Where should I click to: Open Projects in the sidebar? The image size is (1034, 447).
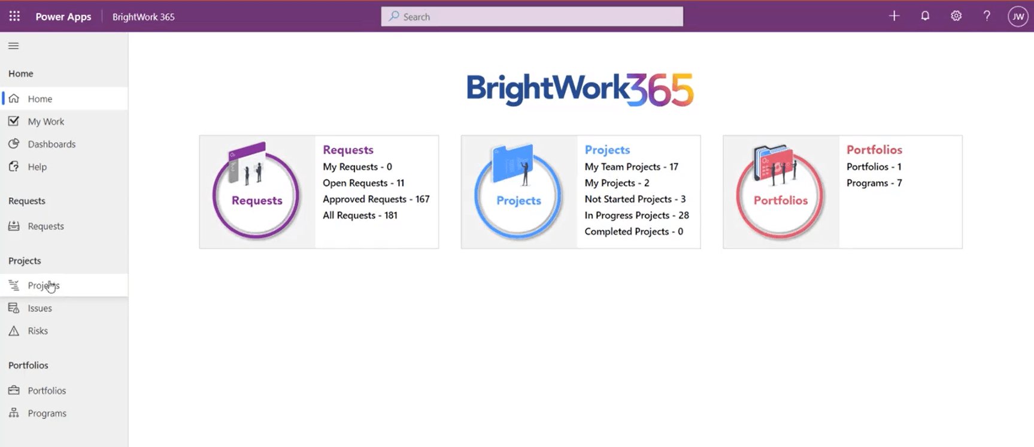coord(64,285)
